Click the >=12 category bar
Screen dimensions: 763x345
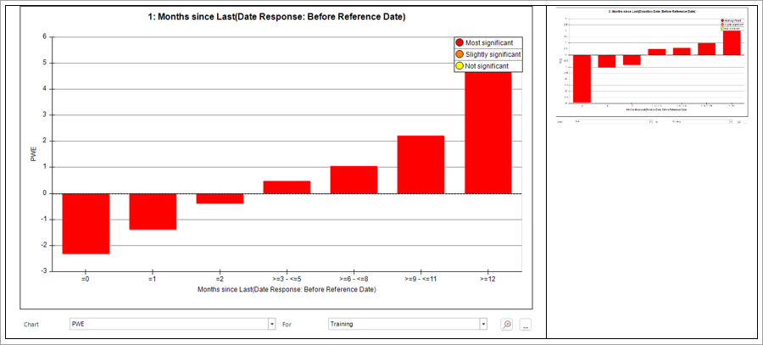(488, 132)
